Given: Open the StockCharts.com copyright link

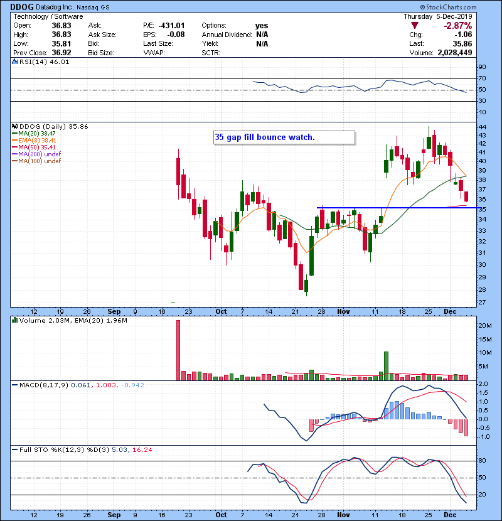Looking at the screenshot, I should (x=448, y=7).
